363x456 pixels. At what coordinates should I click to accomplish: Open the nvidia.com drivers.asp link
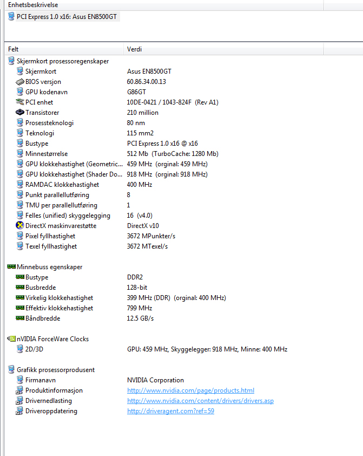point(200,400)
